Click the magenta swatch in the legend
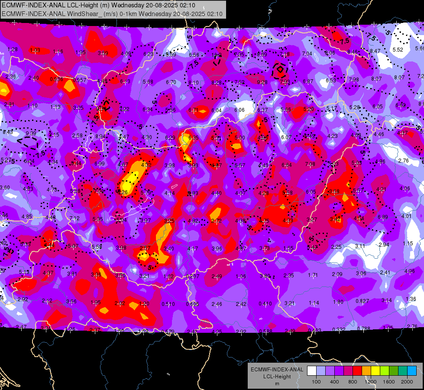Screen dimensions: 424x390 pos(348,370)
